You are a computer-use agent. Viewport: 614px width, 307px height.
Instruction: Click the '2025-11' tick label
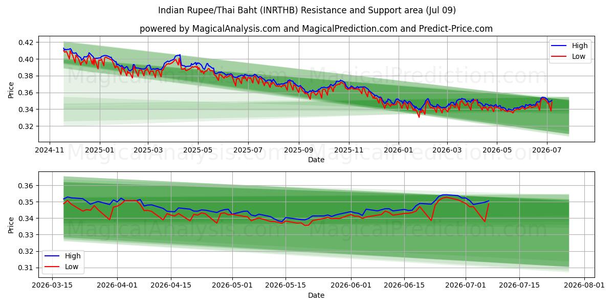[348, 150]
